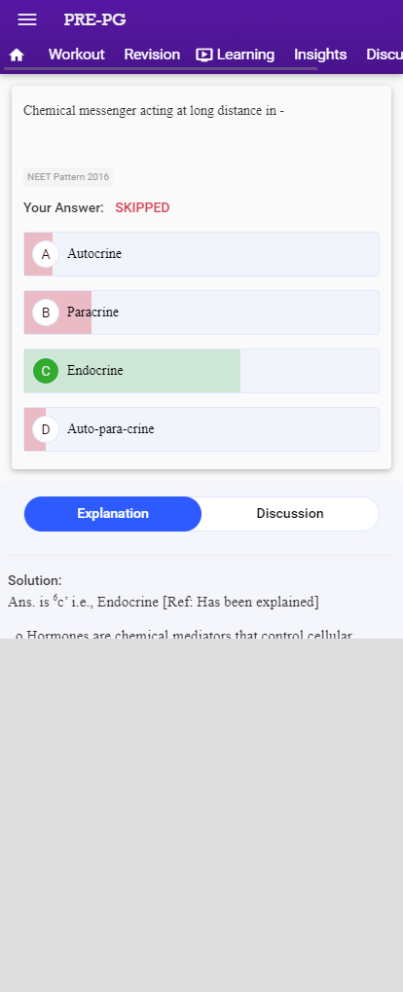The width and height of the screenshot is (403, 992).
Task: Open the hamburger navigation menu
Action: click(27, 19)
